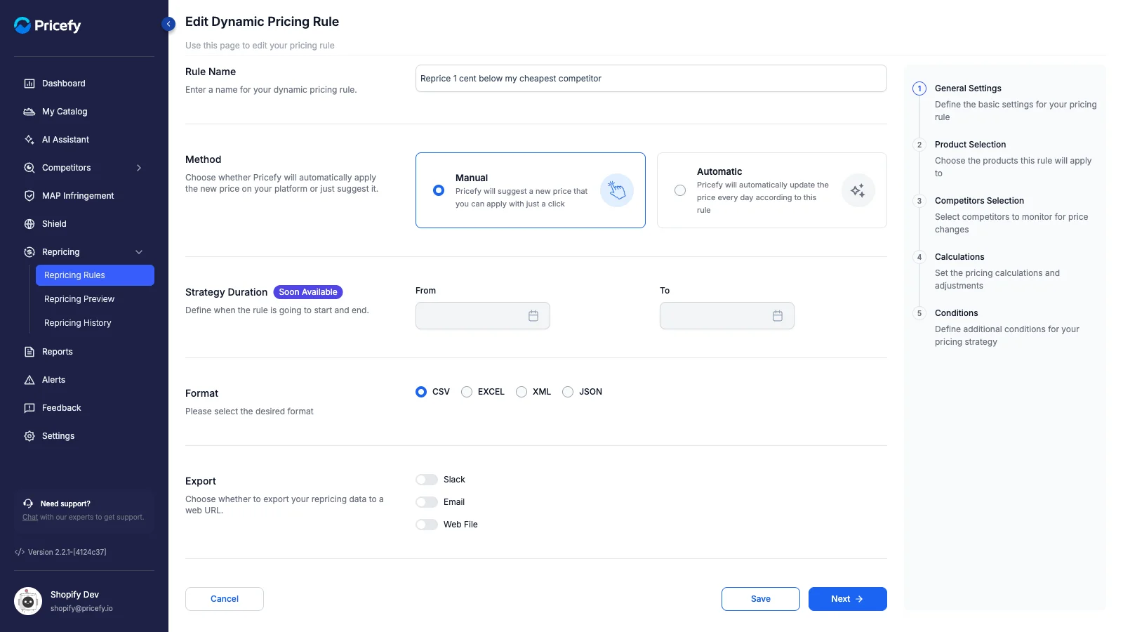Click the From date field

point(483,316)
